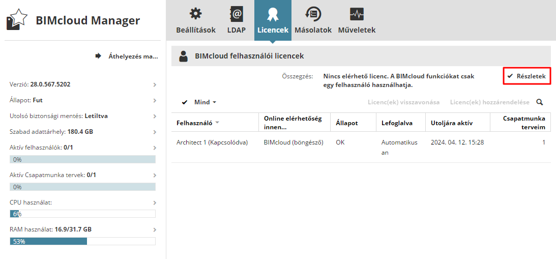Expand the Verzió 28.0.567.5202 row chevron

155,85
